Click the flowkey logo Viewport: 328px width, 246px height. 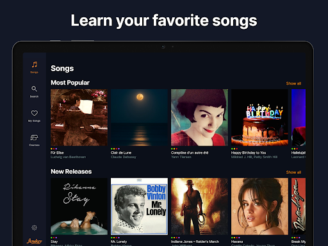[x=35, y=242]
